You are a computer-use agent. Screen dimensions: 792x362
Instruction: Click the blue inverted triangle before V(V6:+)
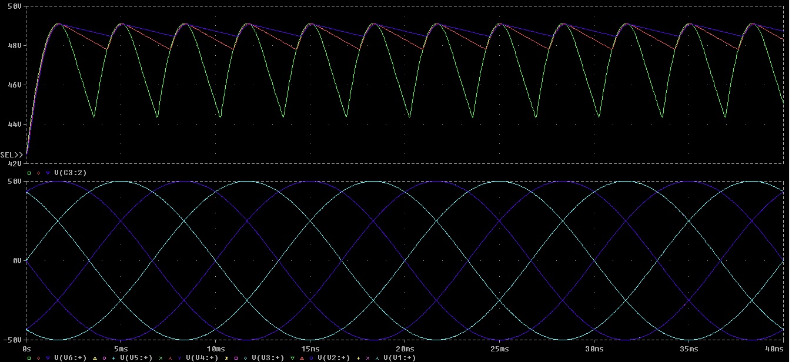pyautogui.click(x=48, y=357)
